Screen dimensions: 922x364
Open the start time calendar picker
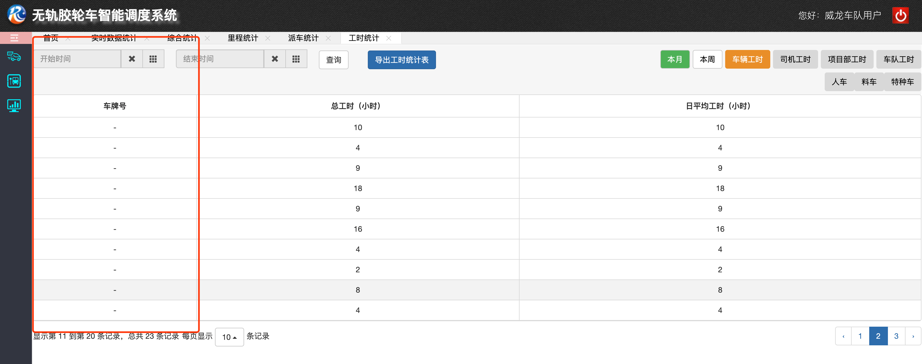pyautogui.click(x=153, y=59)
